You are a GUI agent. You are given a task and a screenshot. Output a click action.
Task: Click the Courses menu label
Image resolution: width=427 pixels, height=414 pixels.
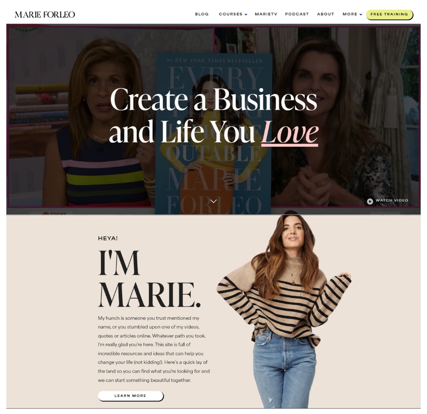231,14
